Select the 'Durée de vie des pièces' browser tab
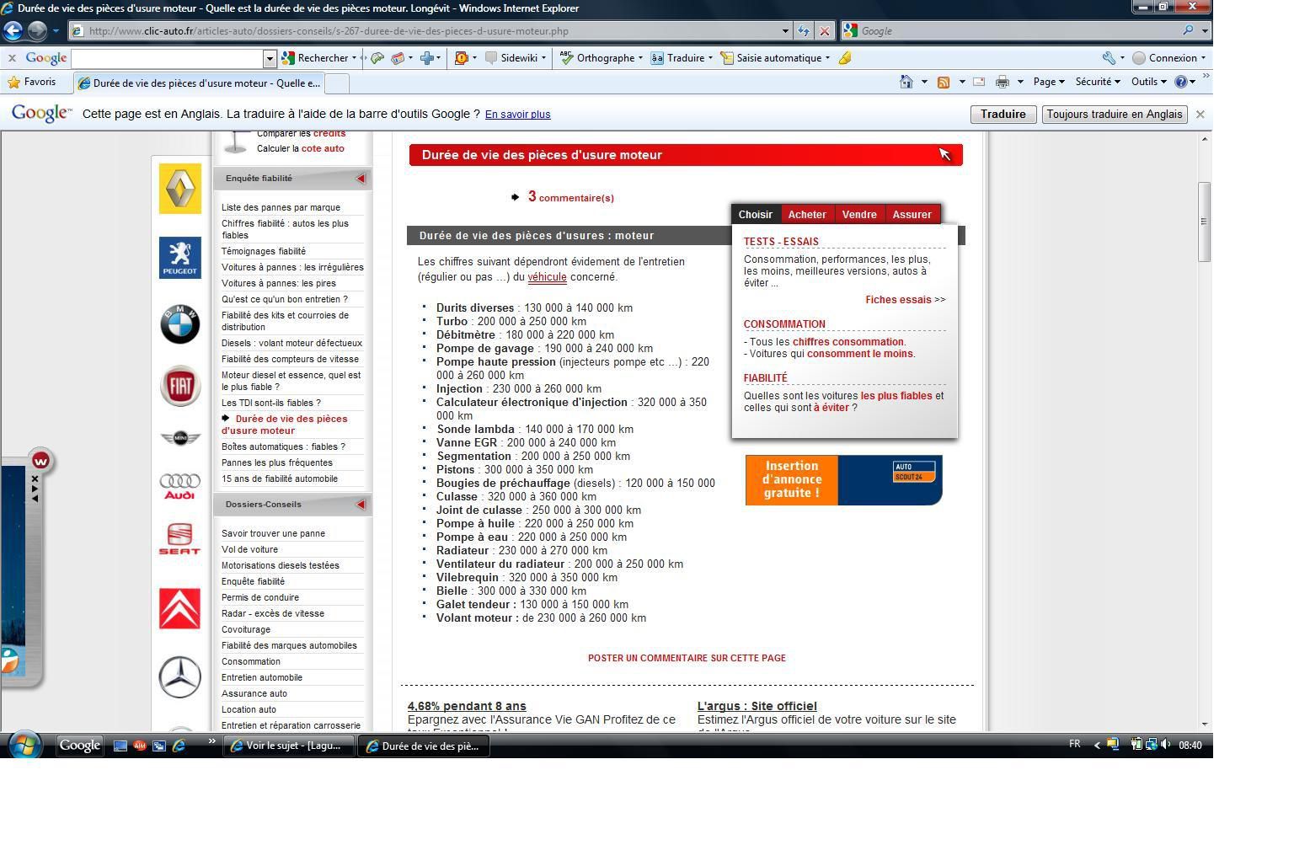 click(x=199, y=83)
